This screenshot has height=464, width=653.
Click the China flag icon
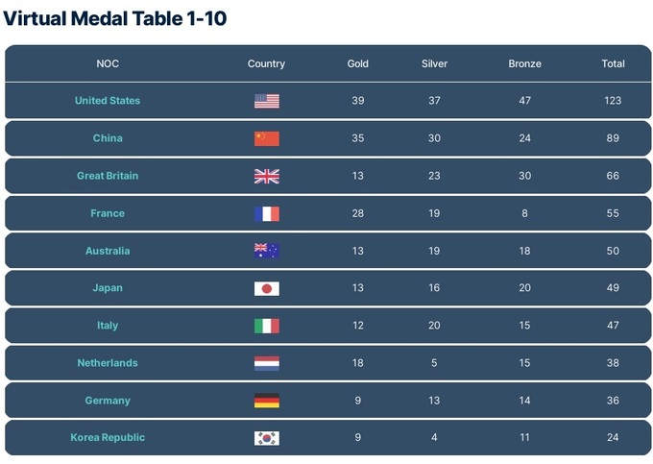(x=266, y=138)
